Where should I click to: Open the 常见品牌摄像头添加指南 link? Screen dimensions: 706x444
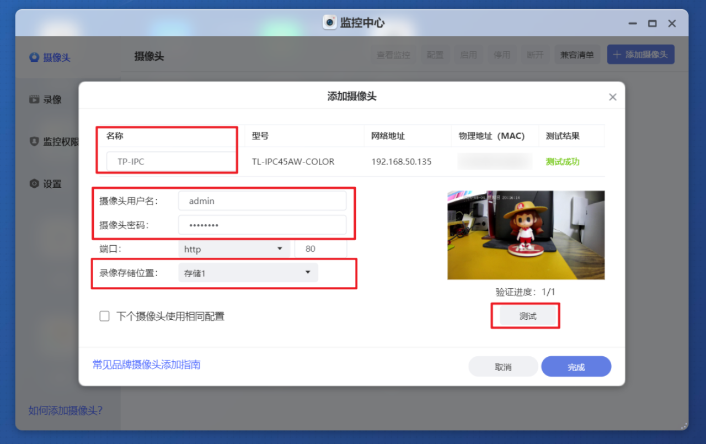(146, 364)
